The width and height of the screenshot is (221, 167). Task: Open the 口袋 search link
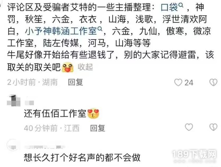coord(169,7)
